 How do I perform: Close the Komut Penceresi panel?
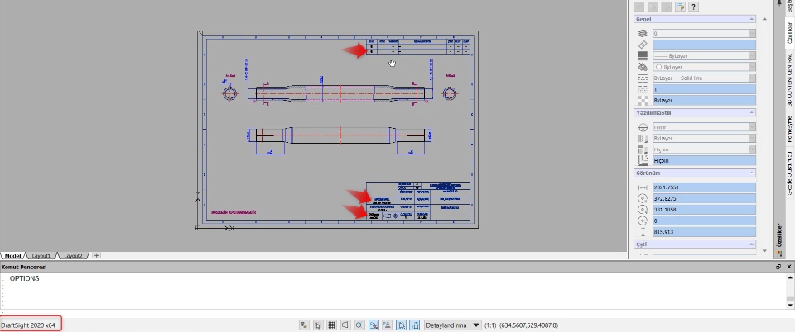(789, 267)
